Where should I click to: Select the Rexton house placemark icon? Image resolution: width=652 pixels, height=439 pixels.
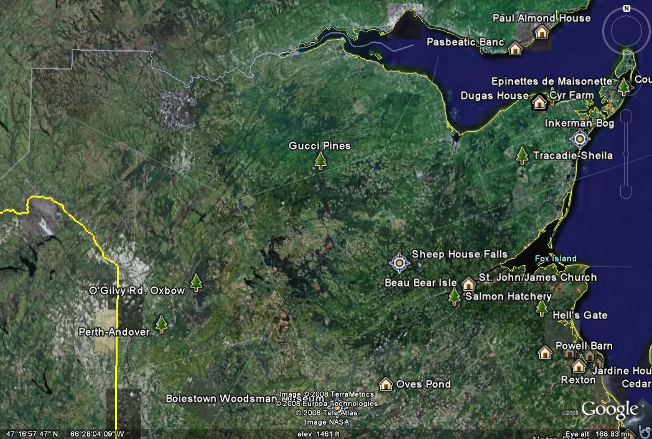[579, 366]
